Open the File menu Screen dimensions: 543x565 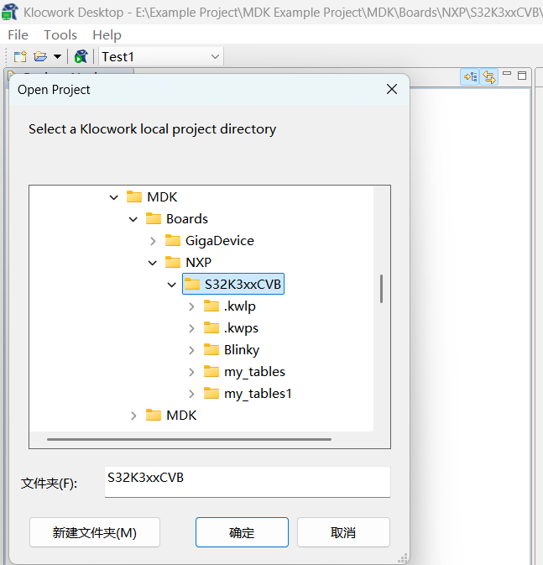pos(18,35)
